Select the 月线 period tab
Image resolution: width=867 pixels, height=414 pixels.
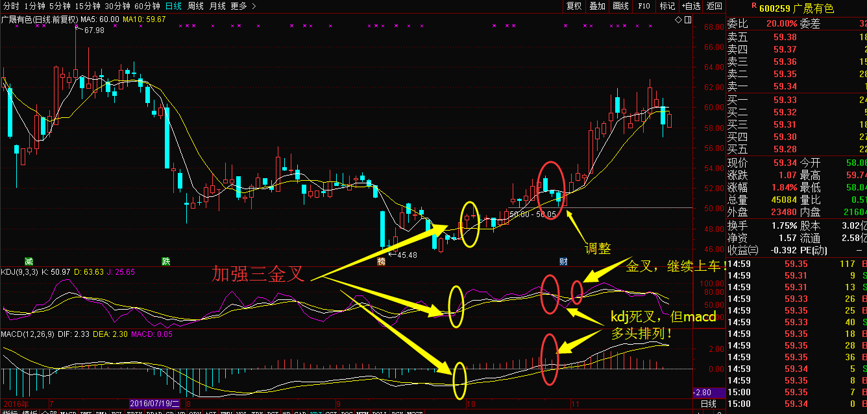[217, 6]
